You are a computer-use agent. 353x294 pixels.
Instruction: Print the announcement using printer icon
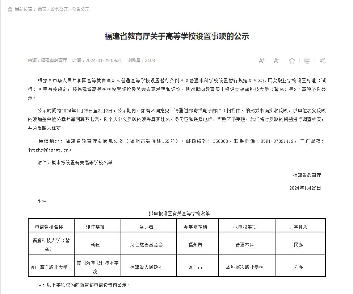[307, 61]
